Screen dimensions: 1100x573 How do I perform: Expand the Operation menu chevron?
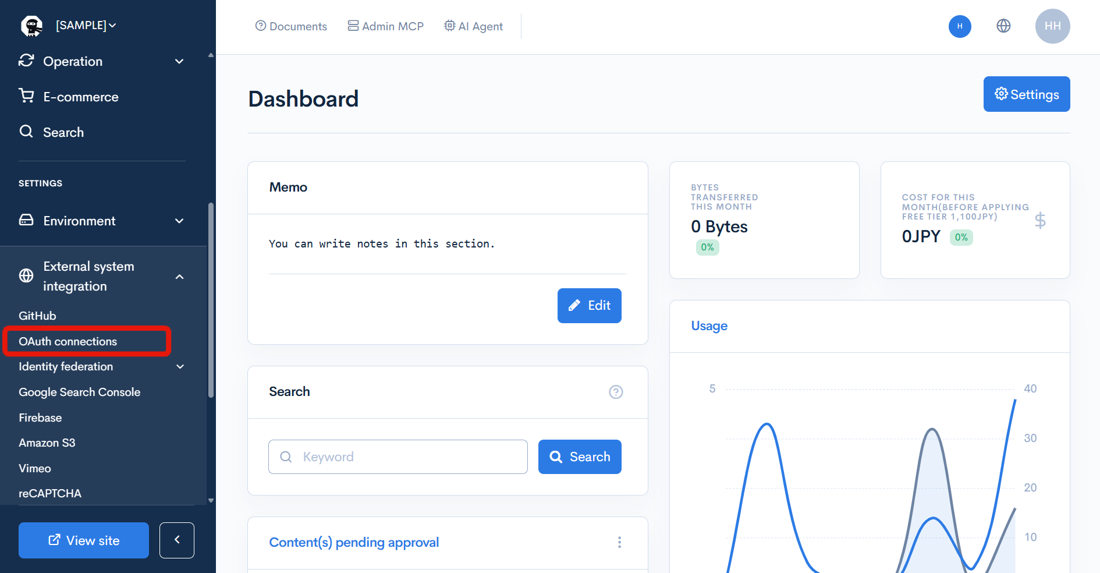[x=179, y=61]
